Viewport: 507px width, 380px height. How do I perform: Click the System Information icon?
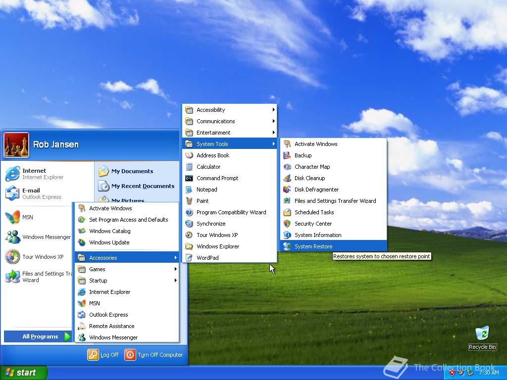(287, 235)
